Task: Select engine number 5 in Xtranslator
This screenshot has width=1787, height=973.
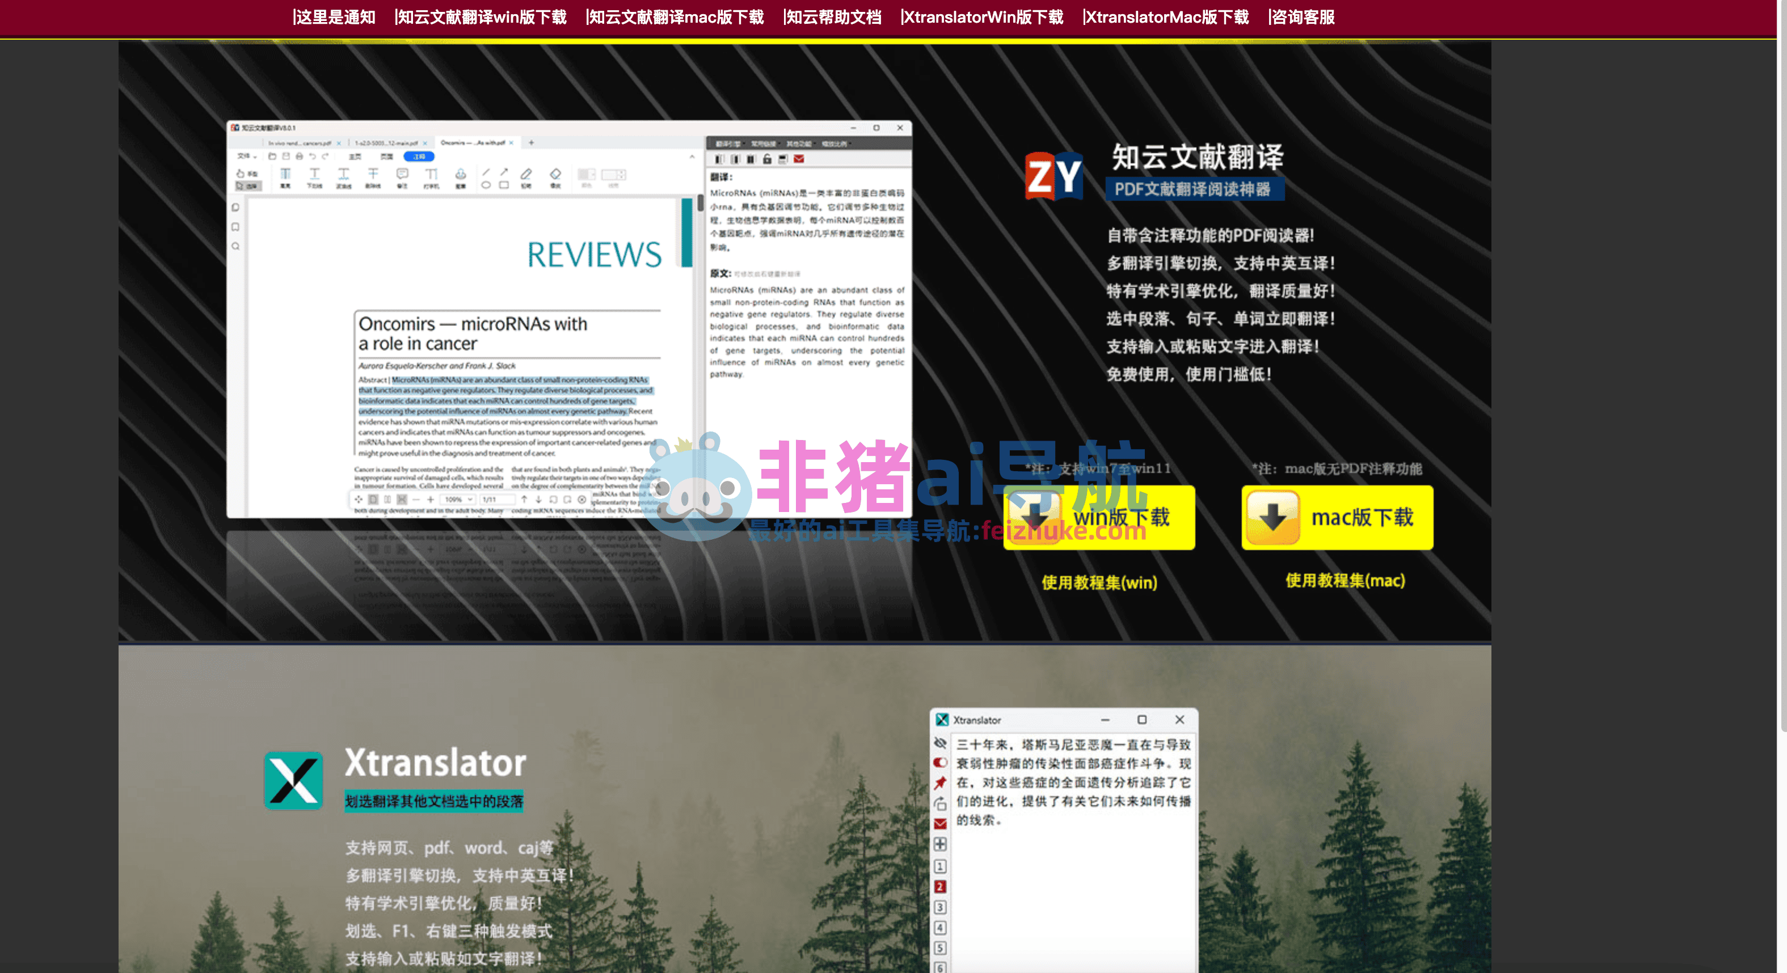Action: pyautogui.click(x=940, y=948)
